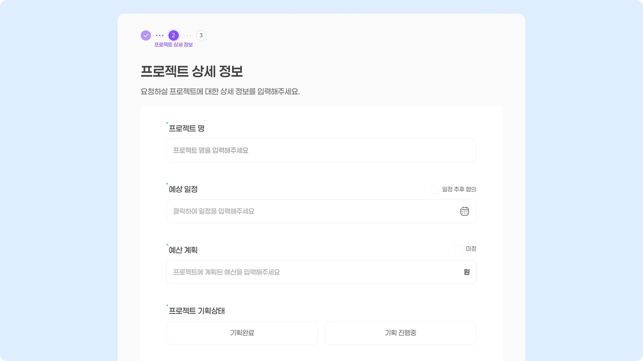Click the 프로젝트 명 field label
The width and height of the screenshot is (643, 361).
point(186,128)
